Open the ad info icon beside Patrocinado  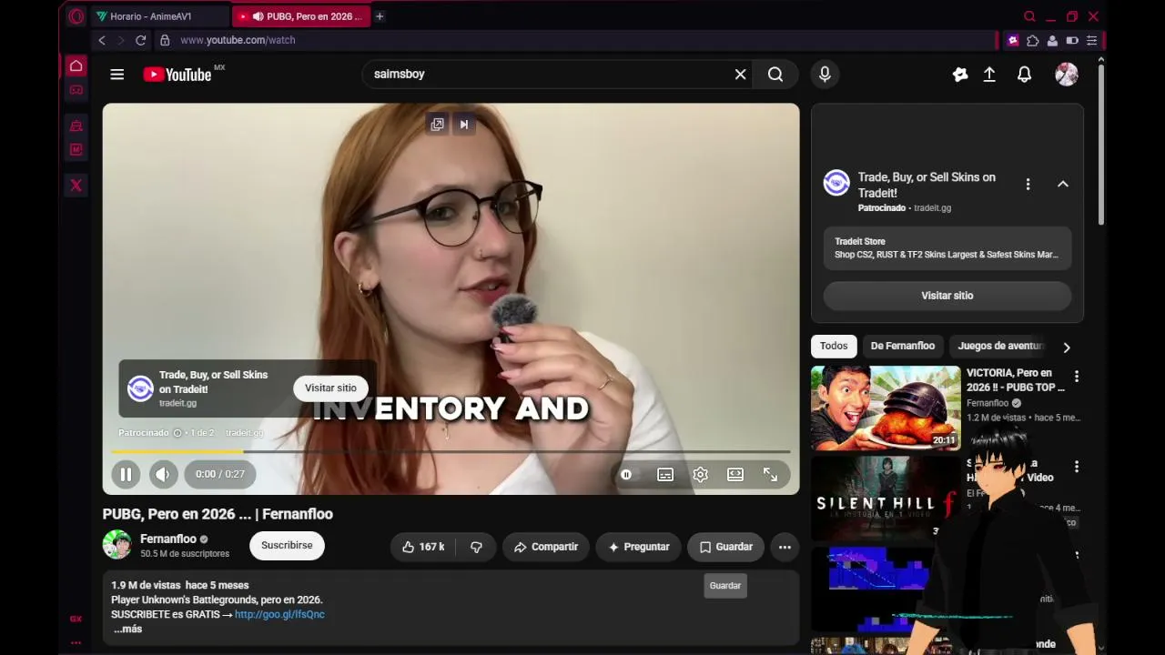pos(177,433)
